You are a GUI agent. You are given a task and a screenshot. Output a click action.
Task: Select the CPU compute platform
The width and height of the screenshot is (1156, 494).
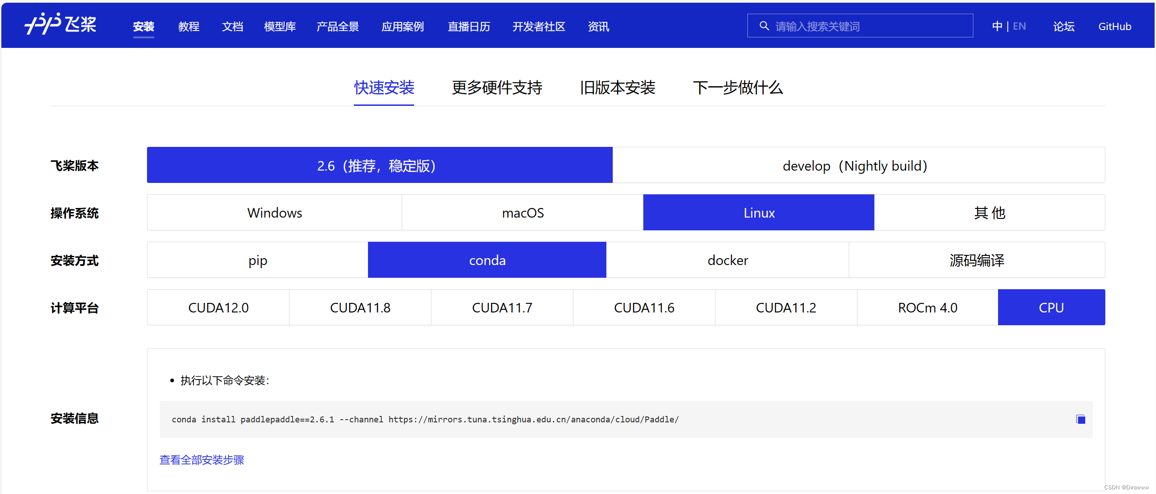pos(1051,307)
